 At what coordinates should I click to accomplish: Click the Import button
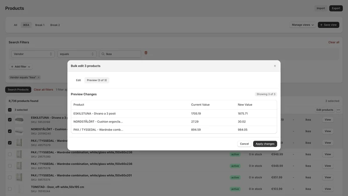321,8
